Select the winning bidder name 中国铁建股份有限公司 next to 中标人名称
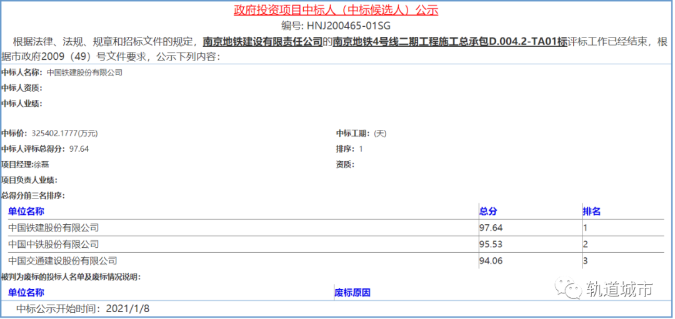 coord(84,72)
